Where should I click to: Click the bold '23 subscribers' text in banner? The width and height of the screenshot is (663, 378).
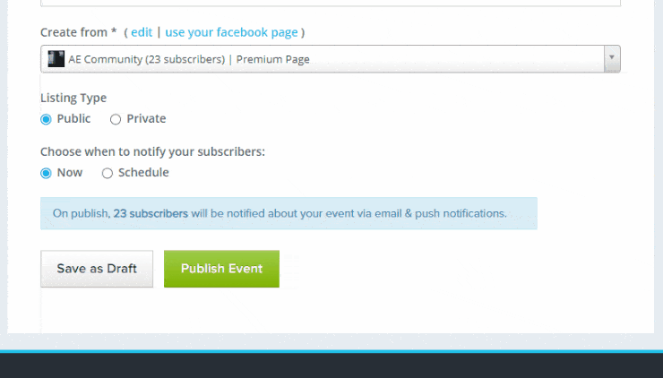(151, 214)
